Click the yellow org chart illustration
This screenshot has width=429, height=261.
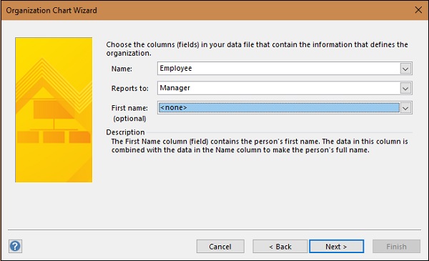point(54,110)
